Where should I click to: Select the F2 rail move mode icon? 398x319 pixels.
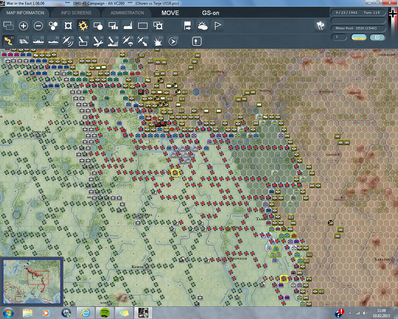coord(23,41)
